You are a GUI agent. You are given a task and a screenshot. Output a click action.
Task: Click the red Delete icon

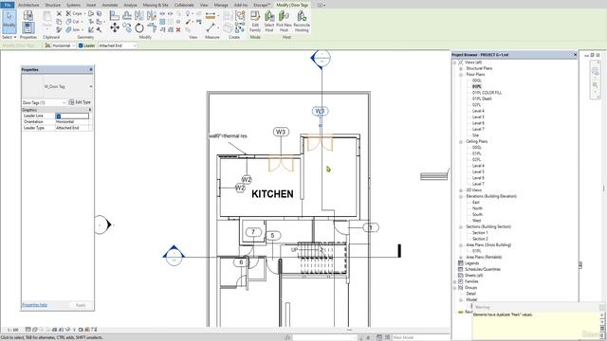pos(178,29)
